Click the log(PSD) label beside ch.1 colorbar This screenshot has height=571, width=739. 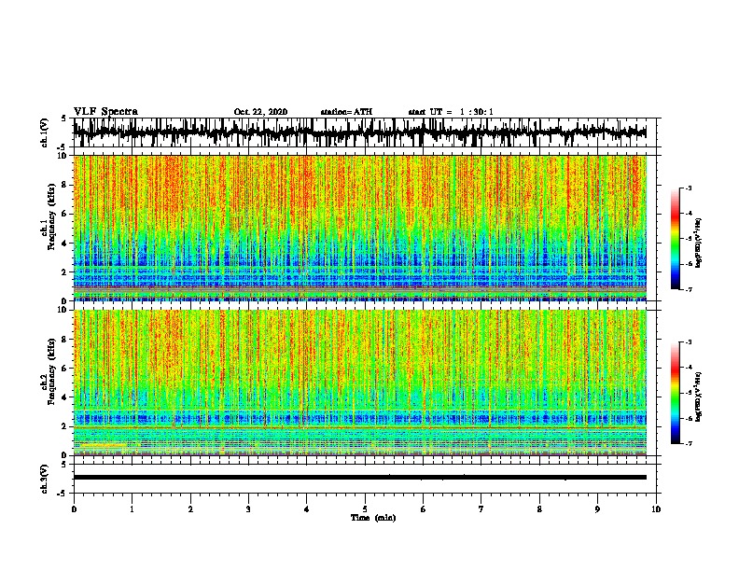(698, 244)
